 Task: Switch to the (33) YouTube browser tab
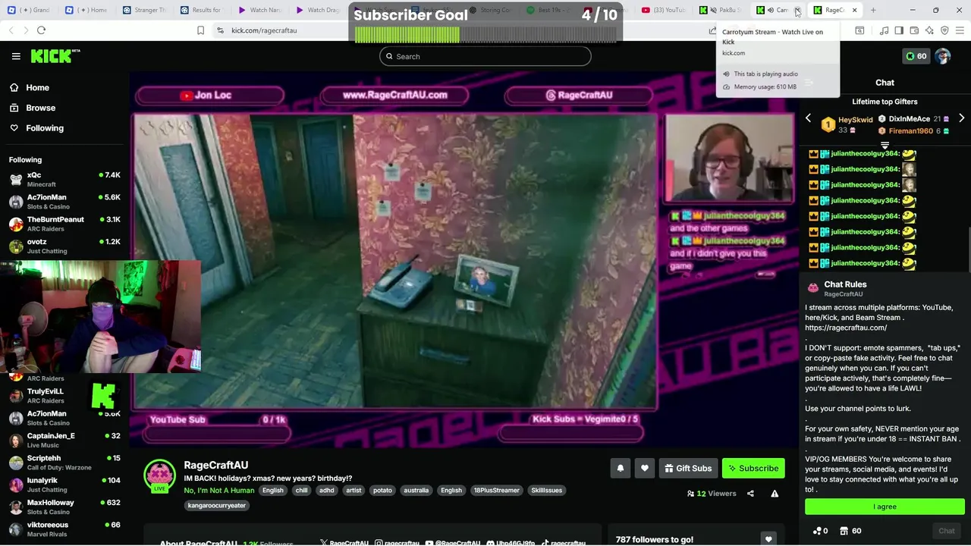(664, 10)
